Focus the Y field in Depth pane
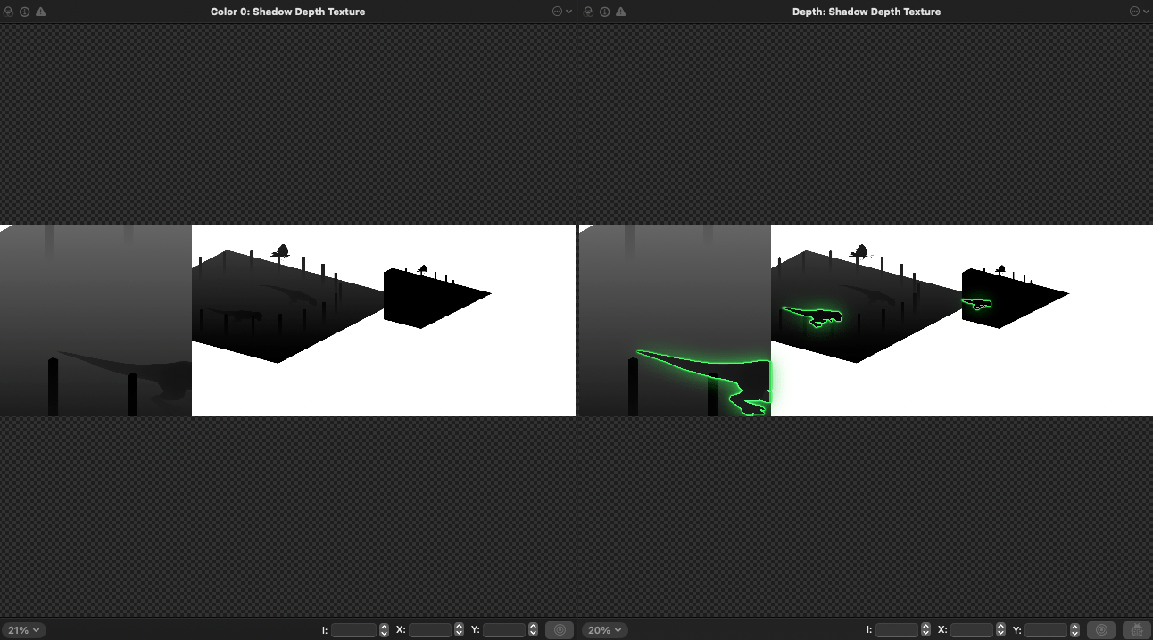The image size is (1153, 640). (x=1047, y=630)
